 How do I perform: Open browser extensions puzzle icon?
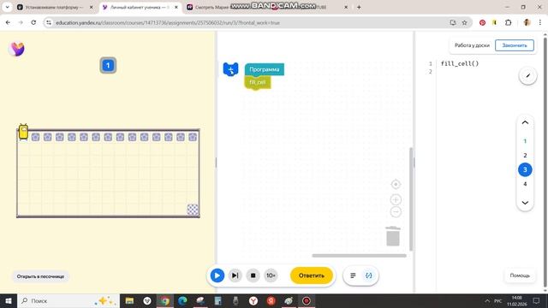(508, 22)
